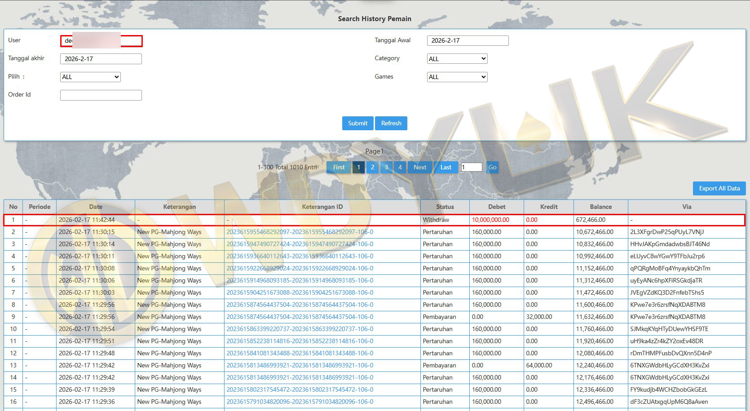750x411 pixels.
Task: Click the First page button
Action: tap(339, 168)
